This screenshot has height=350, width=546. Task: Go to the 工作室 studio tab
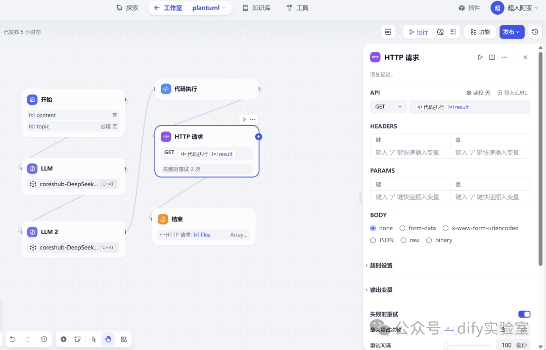click(x=173, y=8)
